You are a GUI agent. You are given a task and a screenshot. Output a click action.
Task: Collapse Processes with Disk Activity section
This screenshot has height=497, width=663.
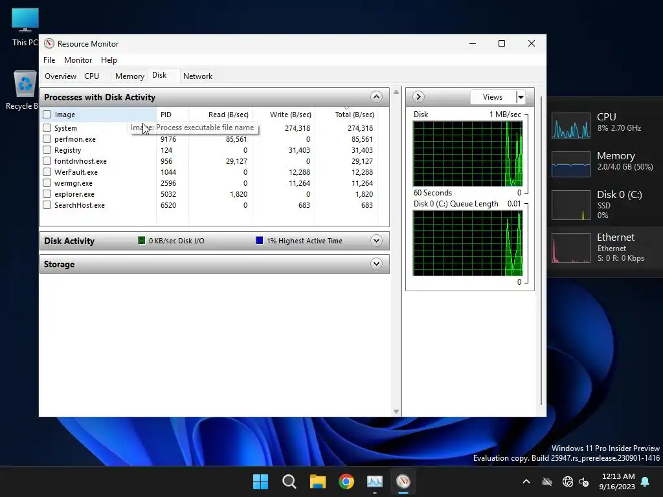pos(376,97)
